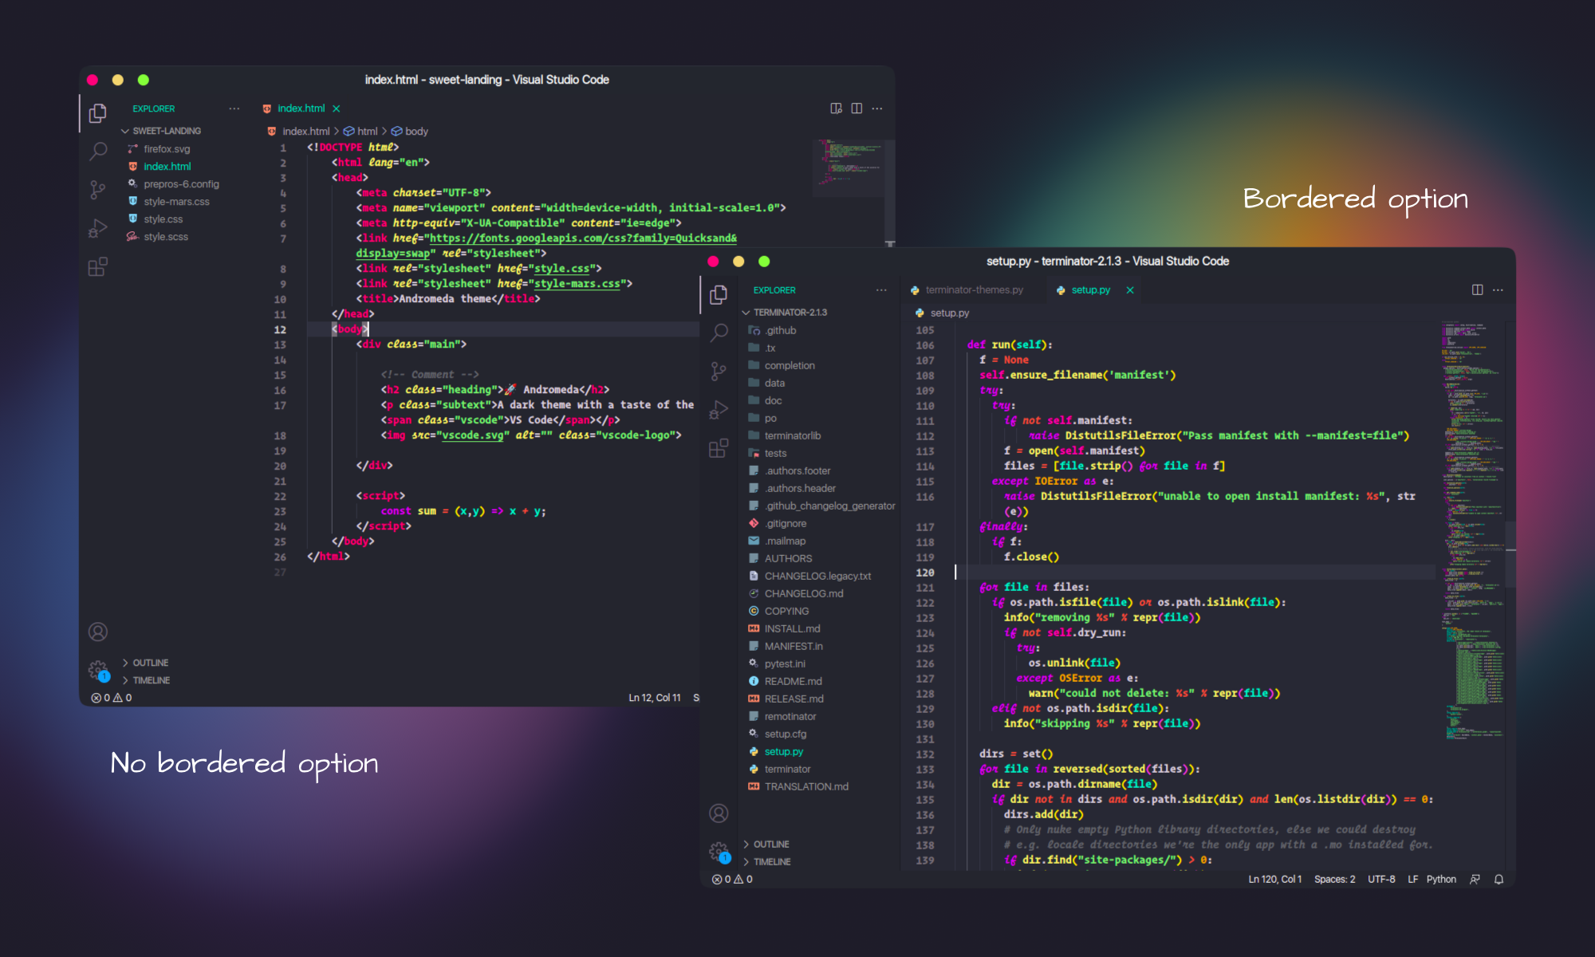Open Source Control icon in sweet-landing window
The image size is (1595, 957).
click(x=98, y=190)
